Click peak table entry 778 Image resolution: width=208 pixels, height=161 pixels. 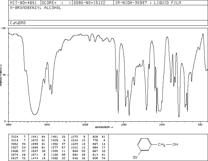95,140
